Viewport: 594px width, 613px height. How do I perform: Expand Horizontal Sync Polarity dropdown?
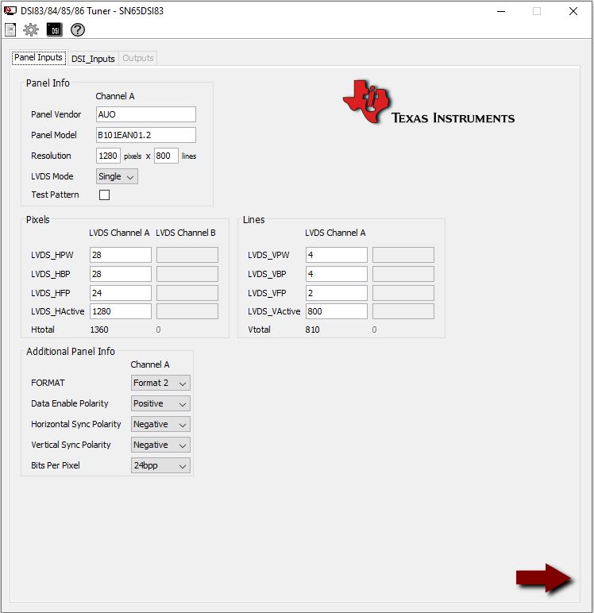tap(160, 424)
